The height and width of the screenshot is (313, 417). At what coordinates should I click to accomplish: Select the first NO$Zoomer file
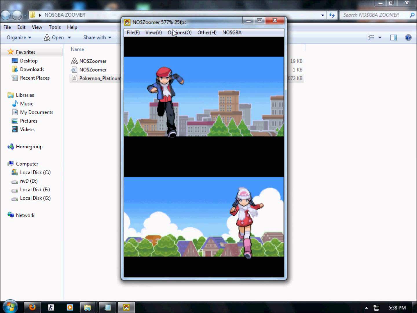tap(93, 61)
